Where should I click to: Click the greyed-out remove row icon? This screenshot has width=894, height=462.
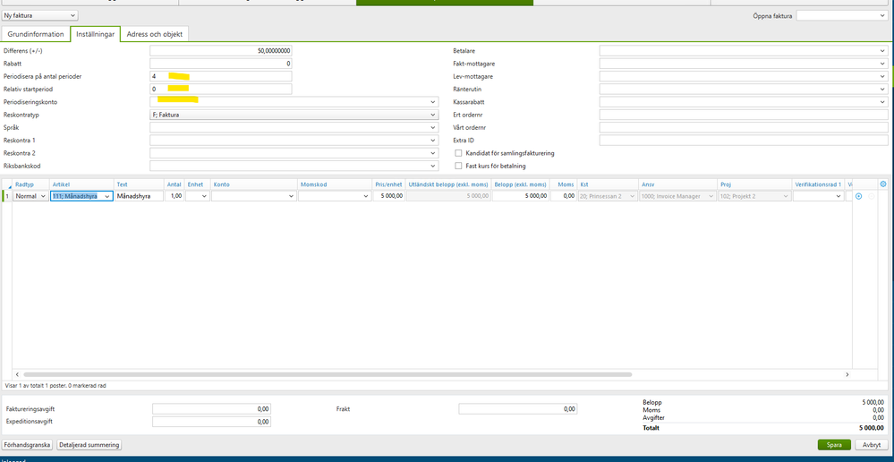[x=871, y=196]
